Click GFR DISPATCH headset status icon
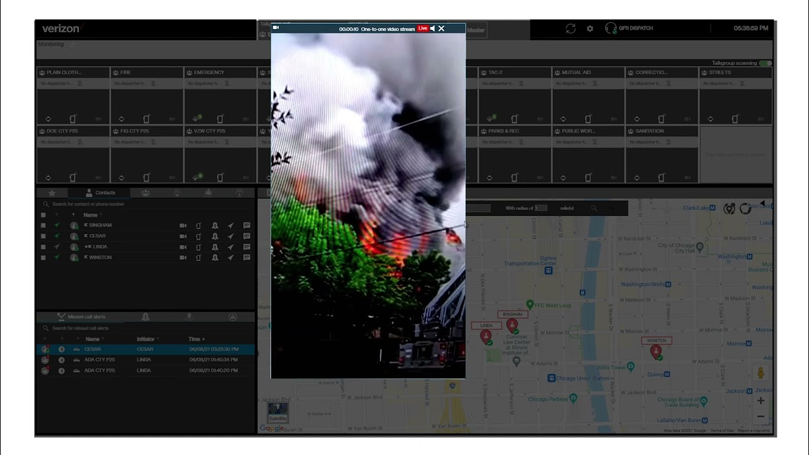The image size is (809, 455). [x=611, y=28]
